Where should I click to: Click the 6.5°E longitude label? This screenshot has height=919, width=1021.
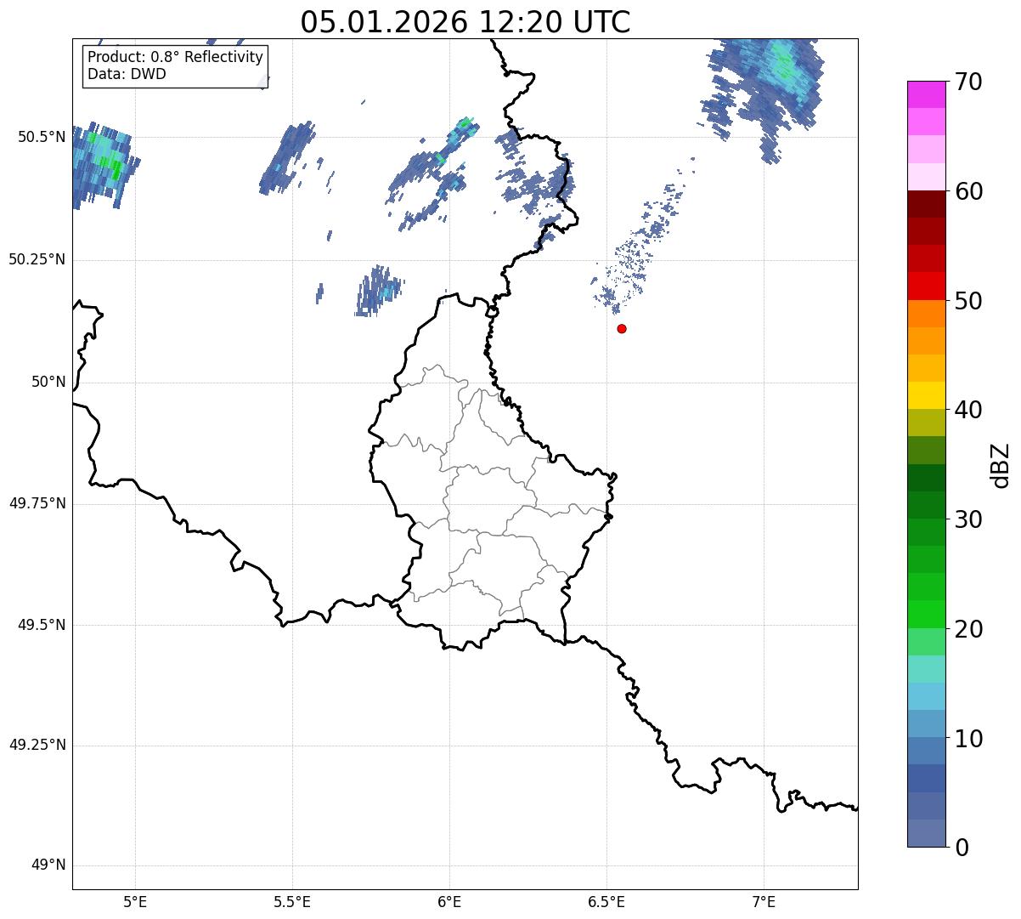(606, 902)
